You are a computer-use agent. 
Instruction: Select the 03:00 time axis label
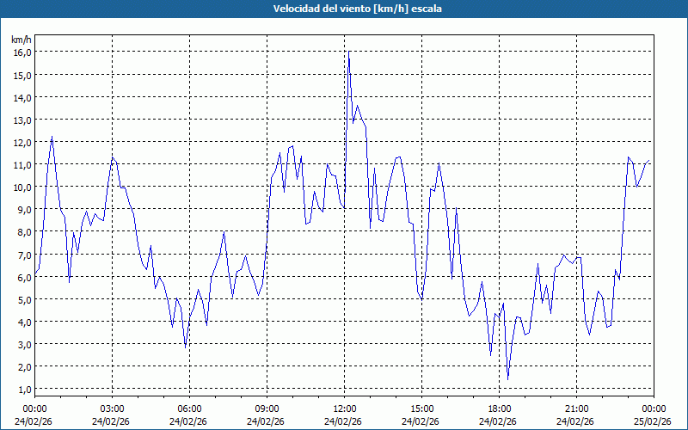112,408
